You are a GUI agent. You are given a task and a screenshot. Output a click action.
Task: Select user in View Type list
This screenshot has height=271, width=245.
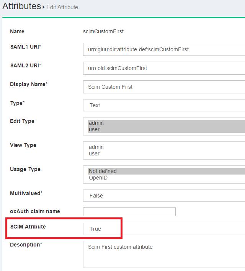pyautogui.click(x=94, y=153)
